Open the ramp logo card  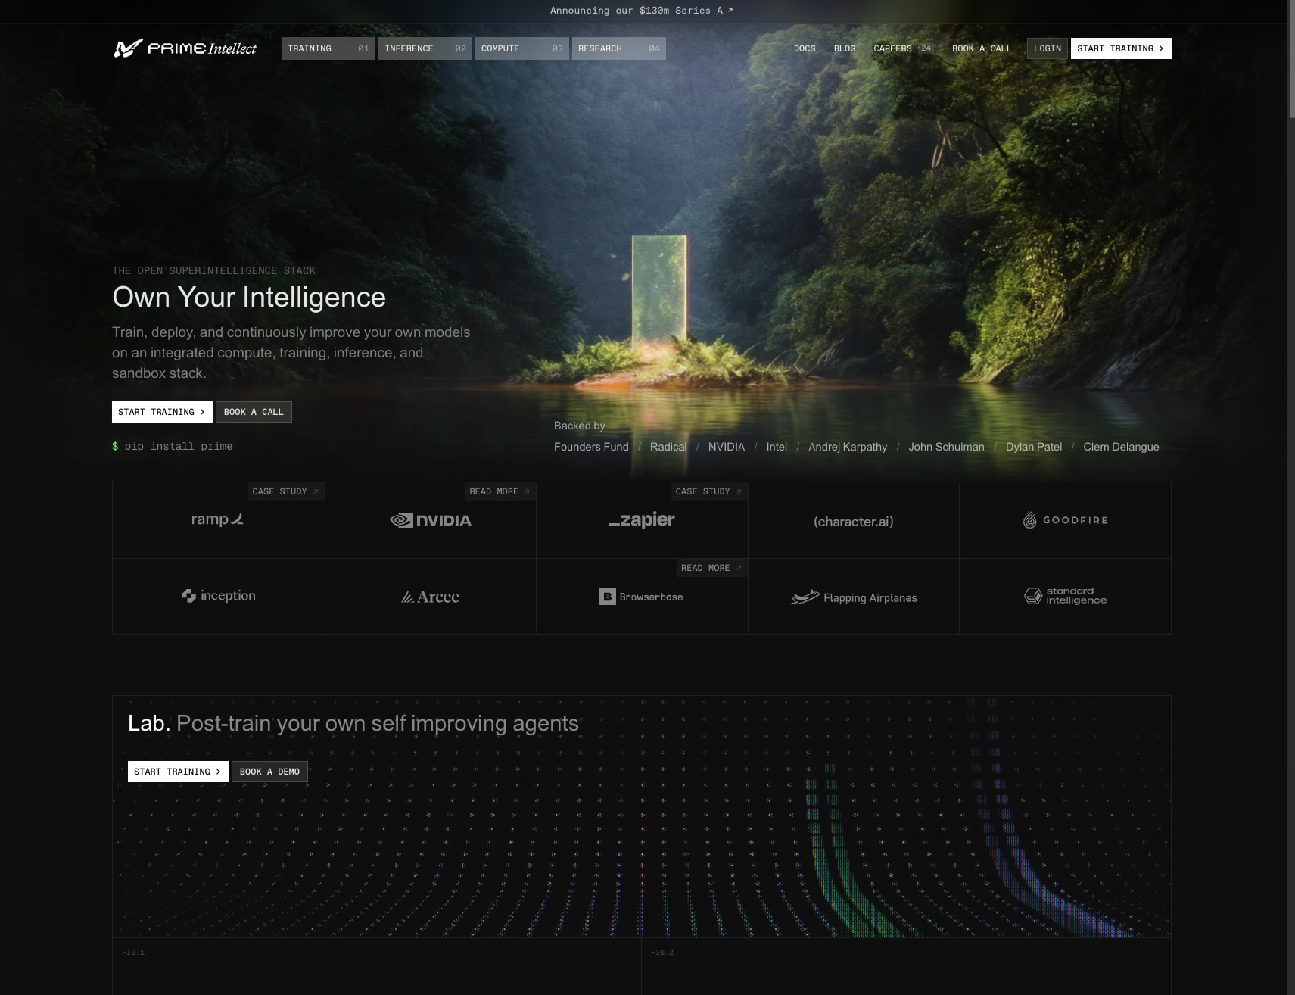coord(218,520)
